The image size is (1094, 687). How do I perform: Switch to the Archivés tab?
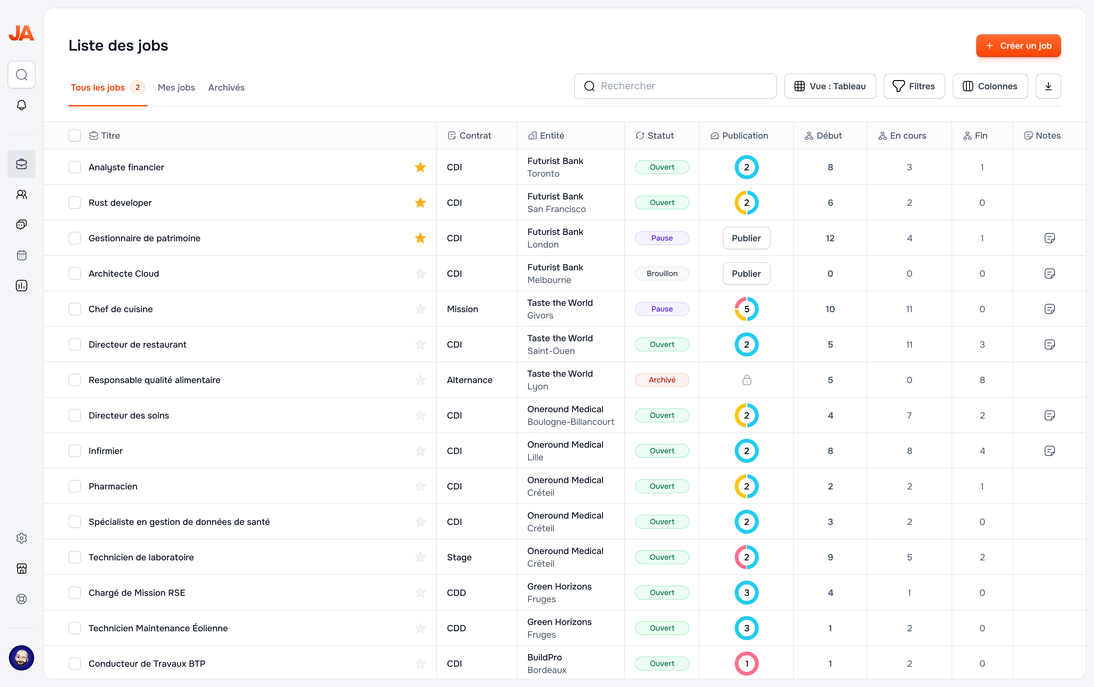click(x=226, y=87)
